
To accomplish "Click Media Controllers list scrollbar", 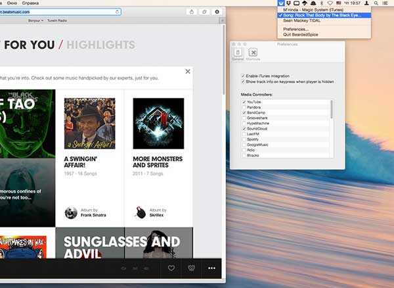I will pyautogui.click(x=332, y=109).
